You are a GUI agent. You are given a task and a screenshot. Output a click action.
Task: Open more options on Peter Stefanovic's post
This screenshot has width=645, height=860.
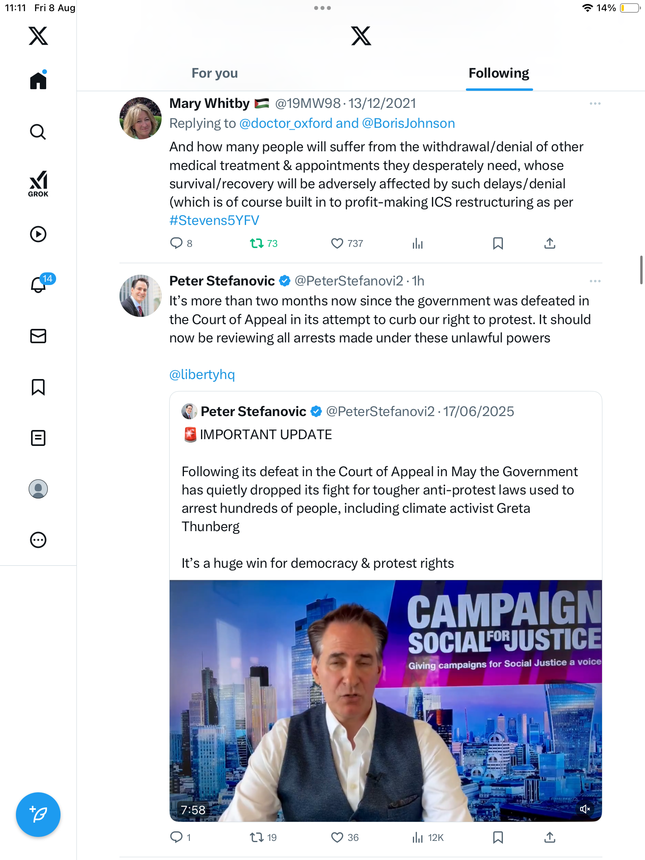(595, 281)
